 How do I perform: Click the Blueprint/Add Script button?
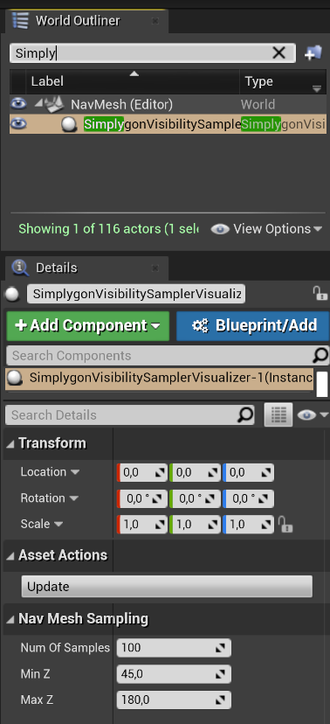252,325
